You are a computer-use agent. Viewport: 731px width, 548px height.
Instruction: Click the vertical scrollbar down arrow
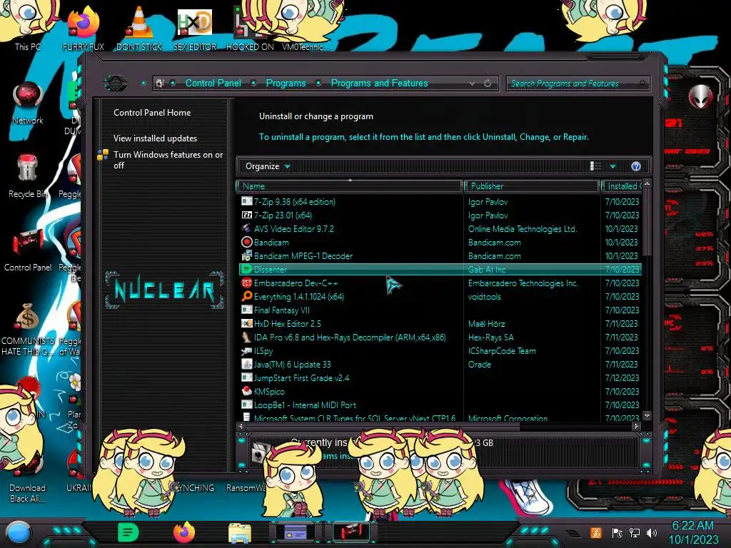click(647, 415)
